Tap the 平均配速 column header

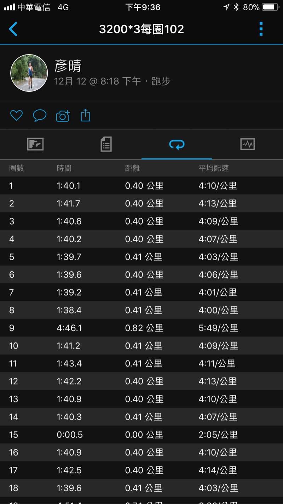pos(214,168)
